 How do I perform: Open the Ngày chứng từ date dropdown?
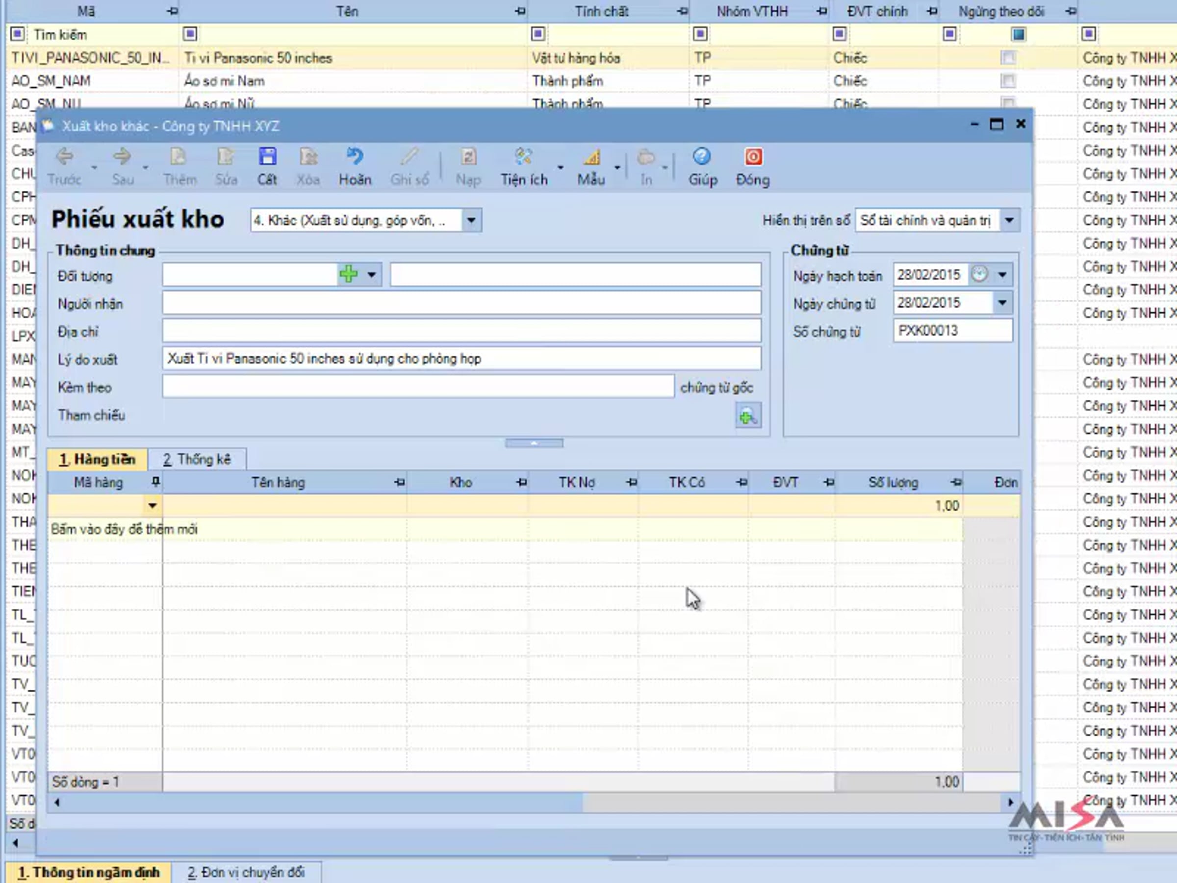tap(1002, 303)
